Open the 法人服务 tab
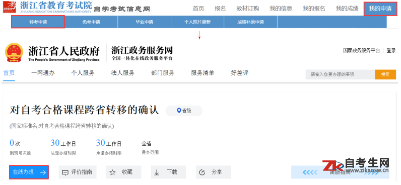 tap(123, 73)
